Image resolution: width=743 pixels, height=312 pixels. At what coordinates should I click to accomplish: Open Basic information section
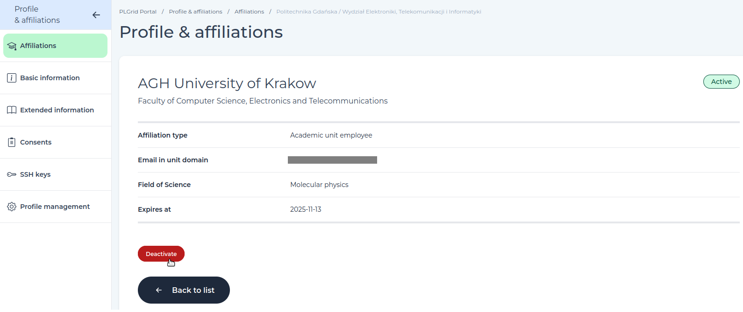click(x=56, y=78)
